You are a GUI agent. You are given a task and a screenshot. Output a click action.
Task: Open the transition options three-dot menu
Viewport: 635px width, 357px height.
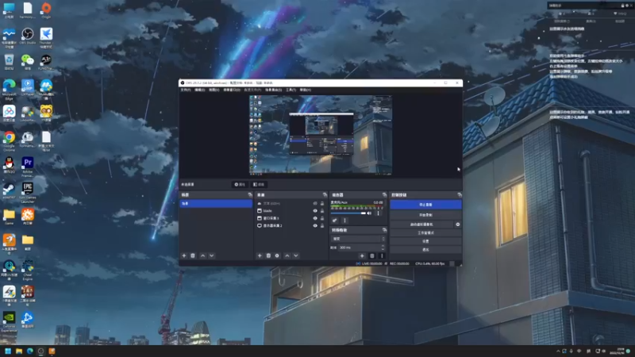point(382,255)
